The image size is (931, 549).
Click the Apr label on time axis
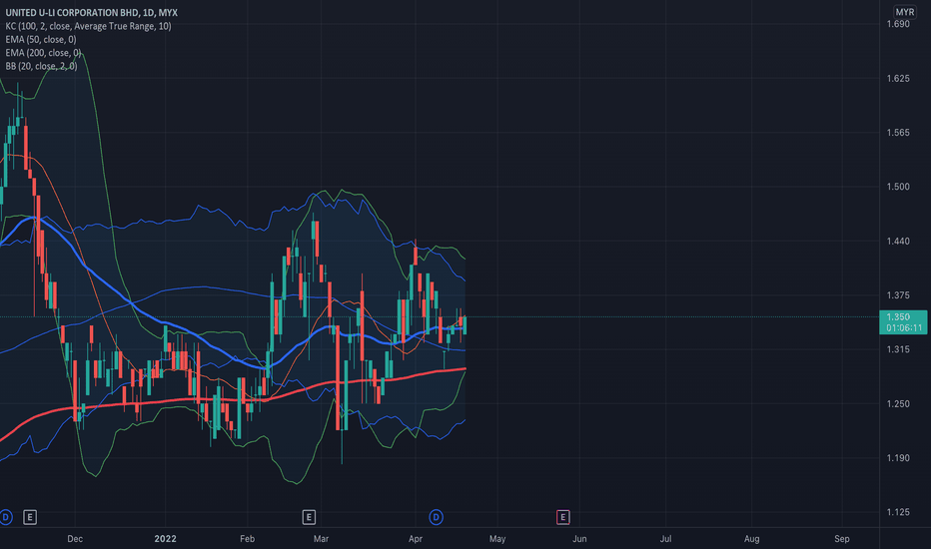point(416,539)
